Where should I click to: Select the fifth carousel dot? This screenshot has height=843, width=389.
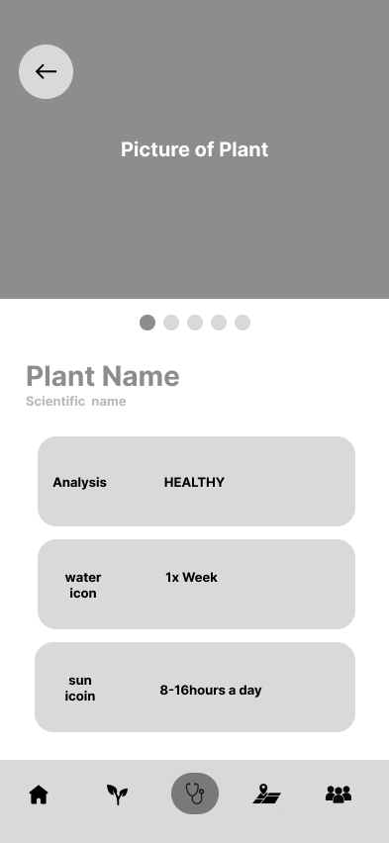tap(243, 323)
